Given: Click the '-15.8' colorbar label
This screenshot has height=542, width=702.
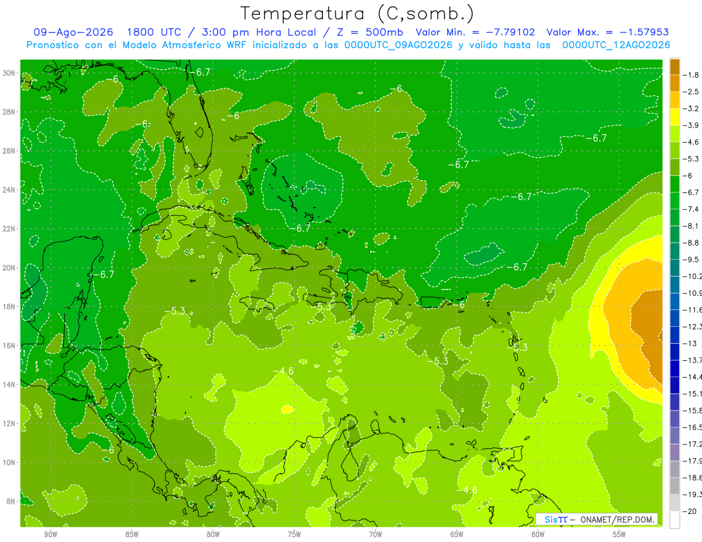Looking at the screenshot, I should pos(693,411).
